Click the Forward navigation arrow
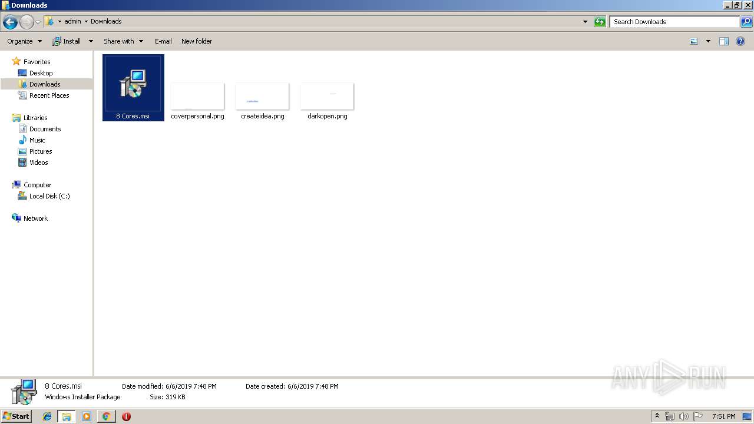The width and height of the screenshot is (754, 424). [27, 22]
